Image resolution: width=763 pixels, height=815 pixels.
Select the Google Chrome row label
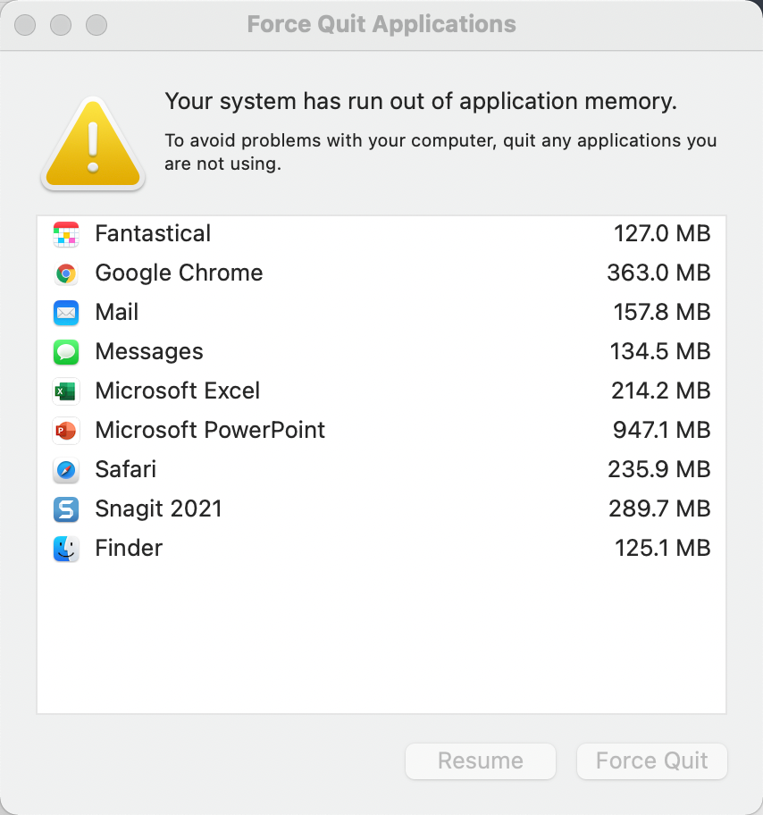point(179,273)
